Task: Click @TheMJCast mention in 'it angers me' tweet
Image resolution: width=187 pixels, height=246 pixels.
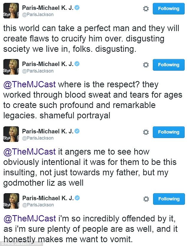Action: (29, 152)
